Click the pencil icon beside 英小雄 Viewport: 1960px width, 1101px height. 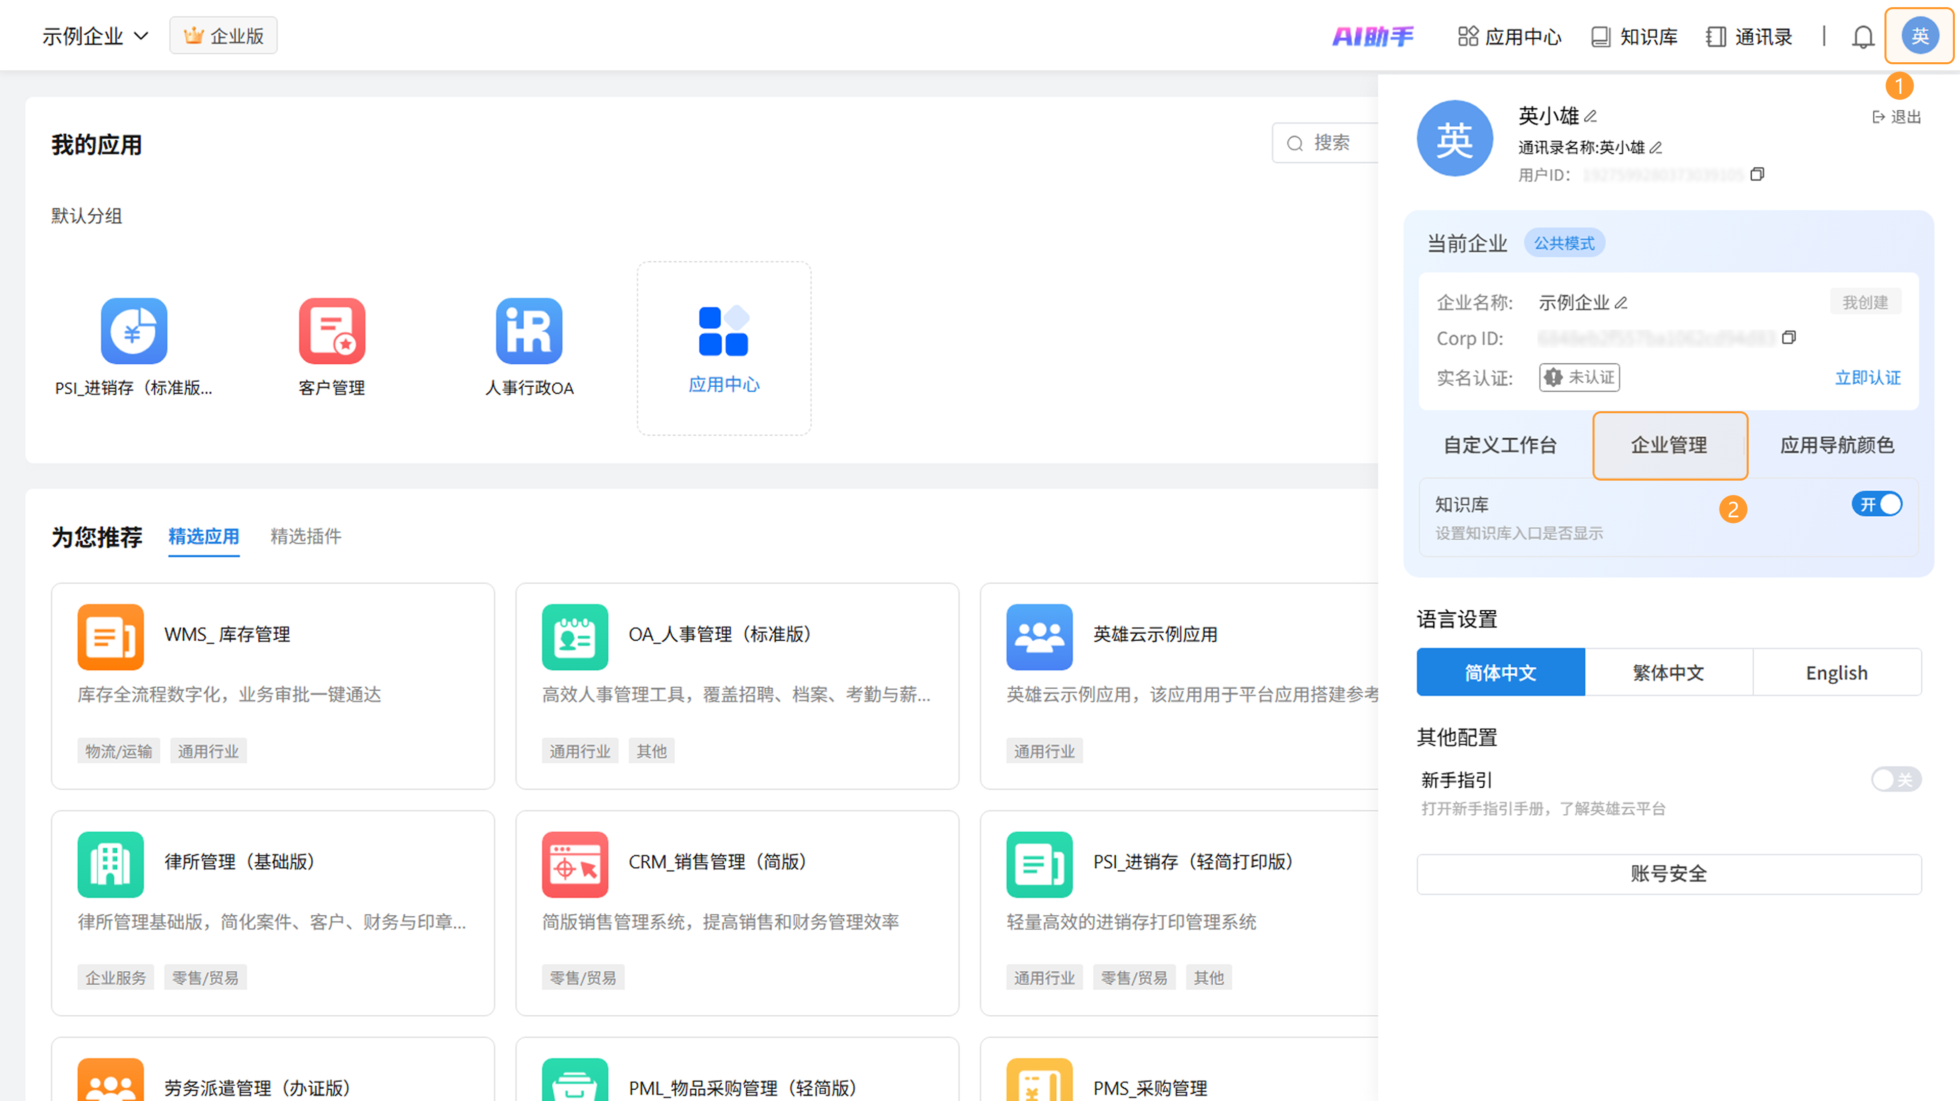click(1590, 116)
